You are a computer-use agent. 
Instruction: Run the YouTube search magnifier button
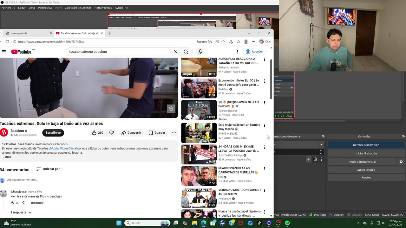click(186, 52)
